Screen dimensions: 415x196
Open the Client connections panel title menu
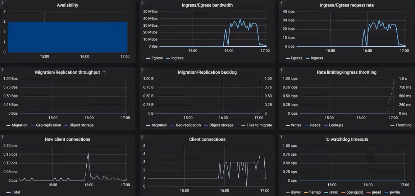[207, 139]
